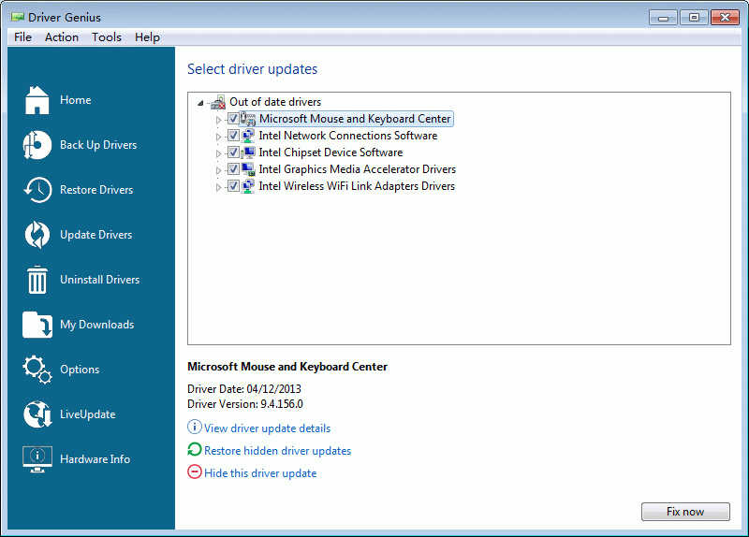Click the Uninstall Drivers trash icon

pyautogui.click(x=37, y=280)
